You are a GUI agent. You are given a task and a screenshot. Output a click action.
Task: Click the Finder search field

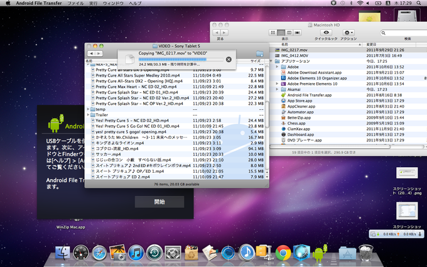click(x=404, y=33)
